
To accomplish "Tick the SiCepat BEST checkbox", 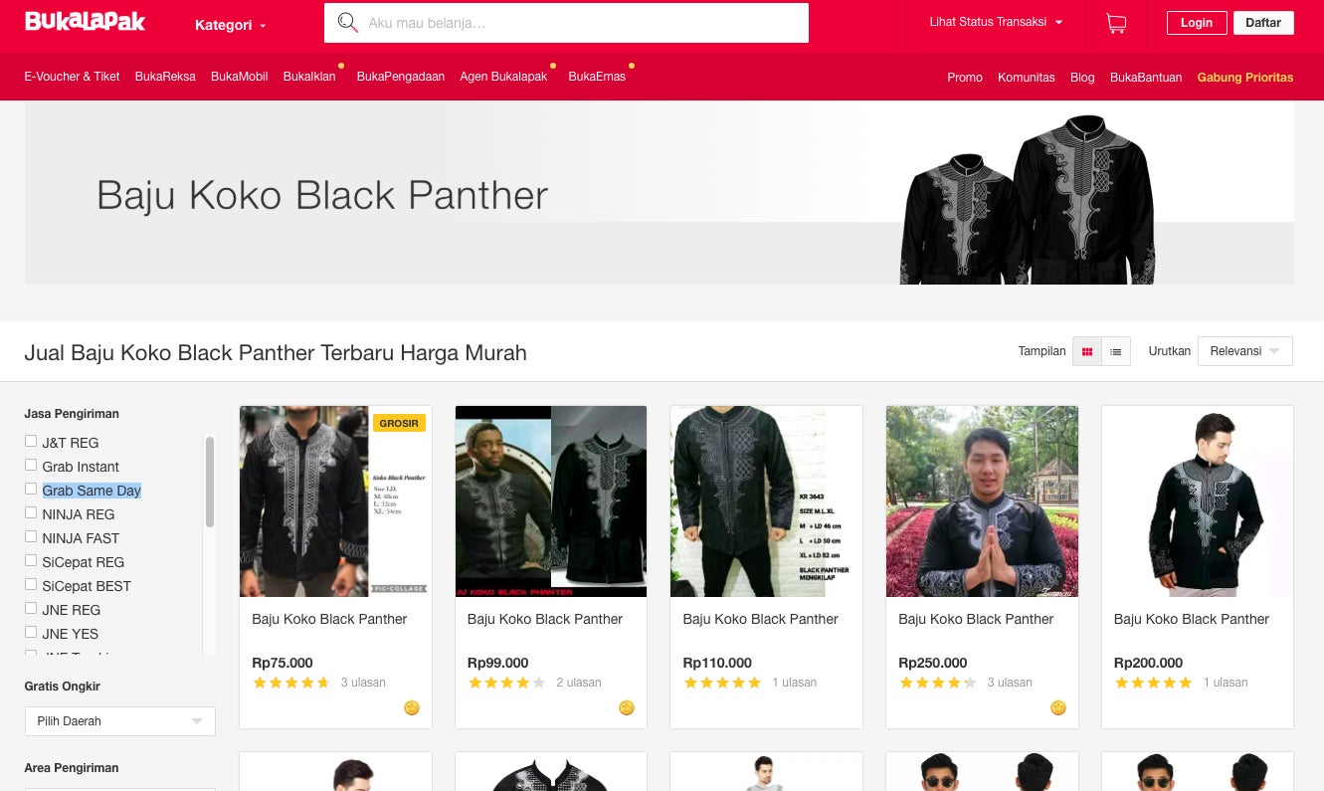I will pyautogui.click(x=31, y=585).
